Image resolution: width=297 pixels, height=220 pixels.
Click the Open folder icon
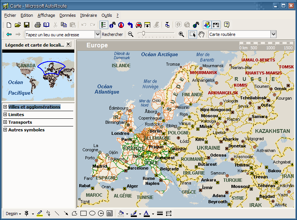pos(18,25)
